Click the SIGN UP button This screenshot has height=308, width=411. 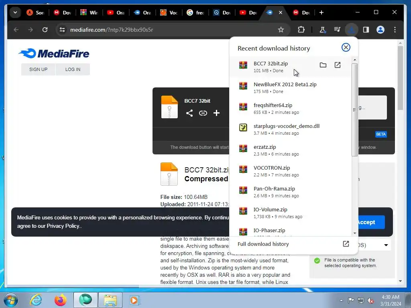[x=38, y=69]
